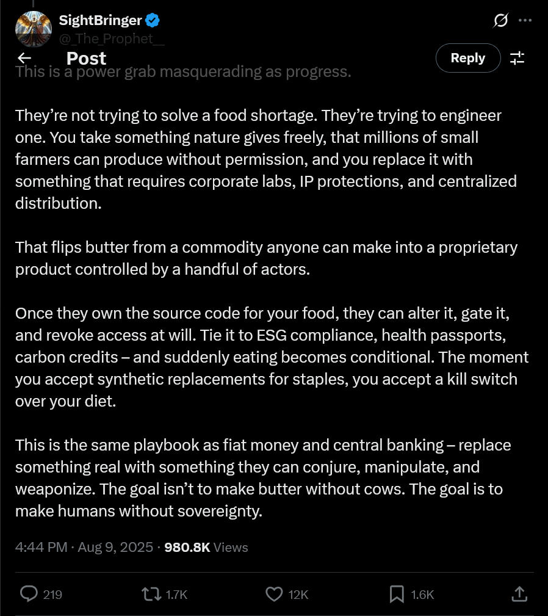This screenshot has height=616, width=548.
Task: Go back using the left arrow
Action: tap(24, 59)
